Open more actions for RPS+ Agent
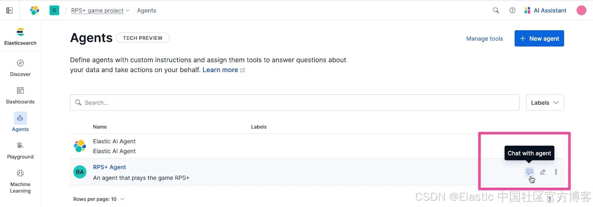Image resolution: width=593 pixels, height=207 pixels. click(x=556, y=172)
